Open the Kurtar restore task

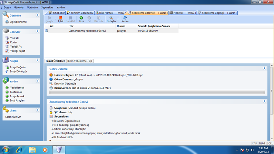11,42
